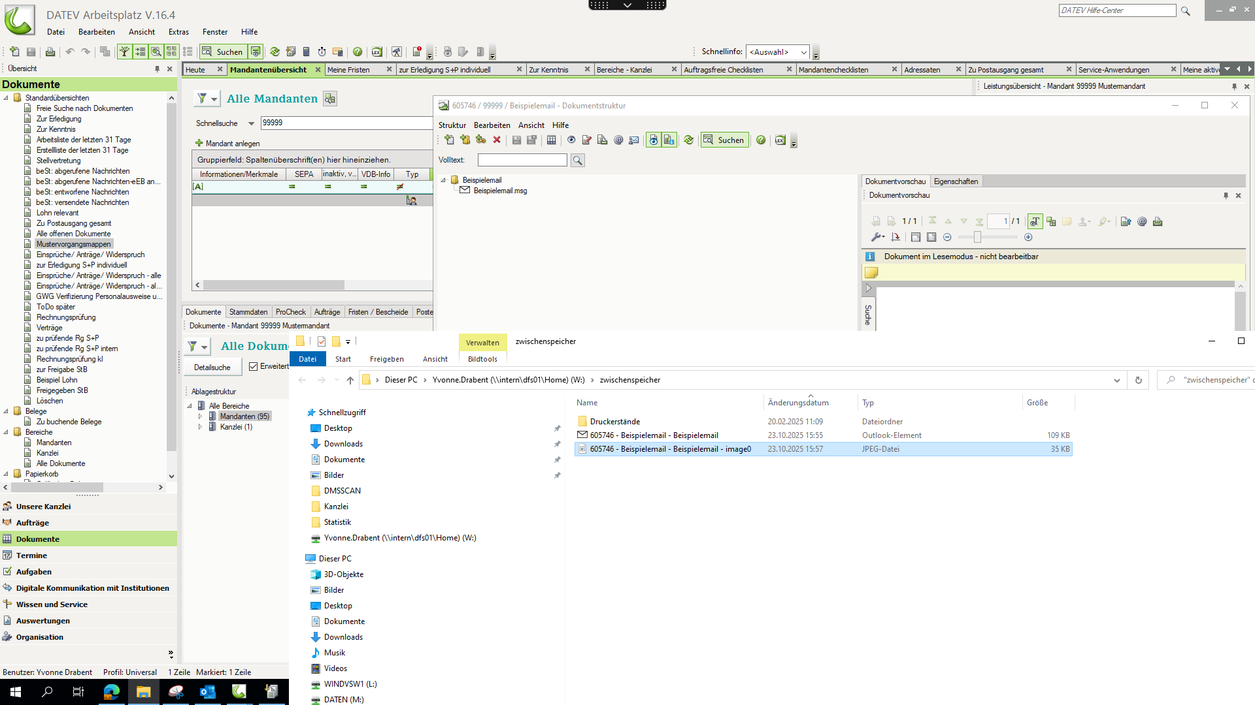Toggle the text view T button in preview
The height and width of the screenshot is (705, 1255).
1035,222
